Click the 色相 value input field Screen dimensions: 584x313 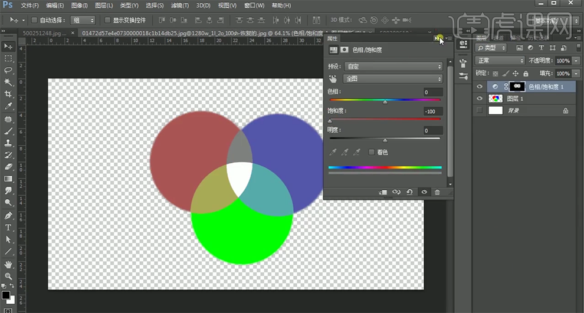[432, 93]
